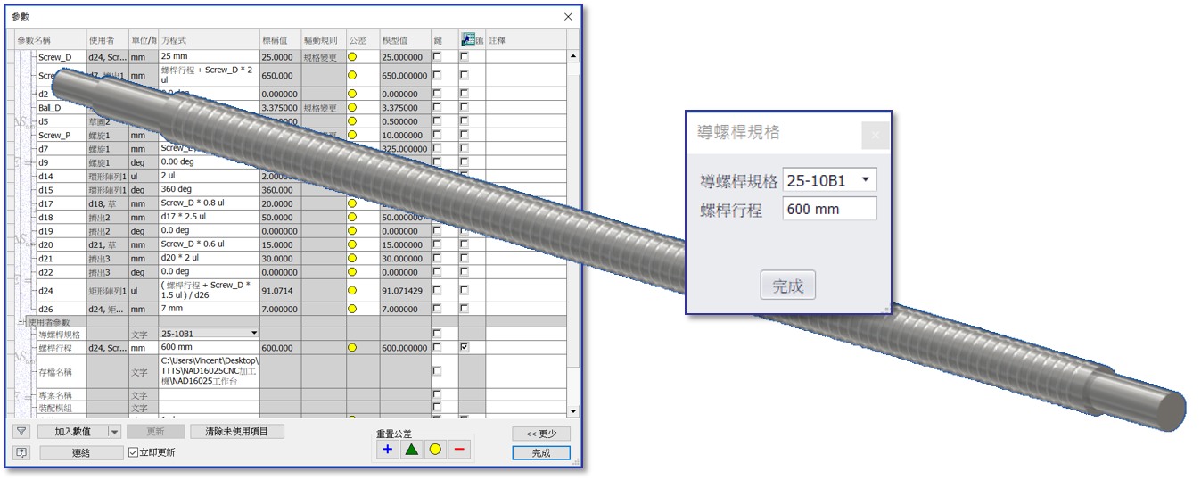This screenshot has height=480, width=1201.
Task: Click the 清除未使用項目 button
Action: pos(236,432)
